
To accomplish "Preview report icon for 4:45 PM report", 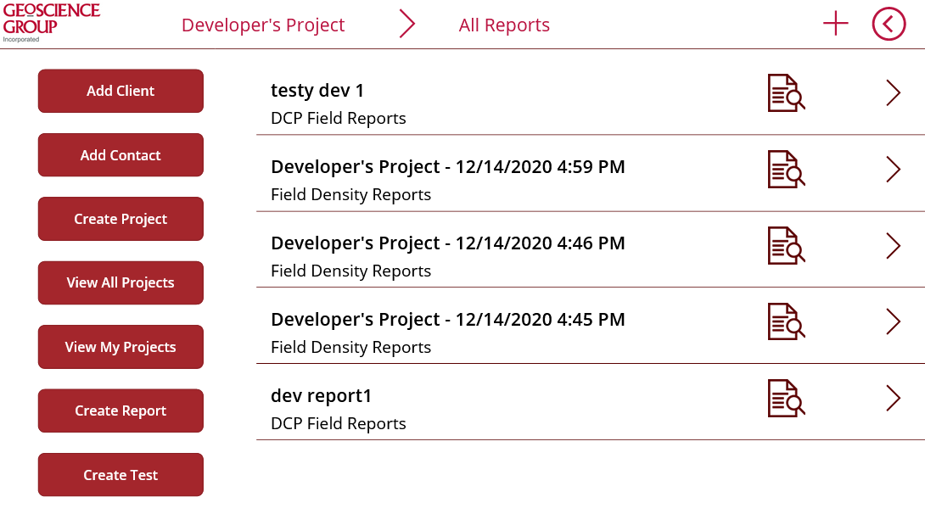I will [787, 321].
